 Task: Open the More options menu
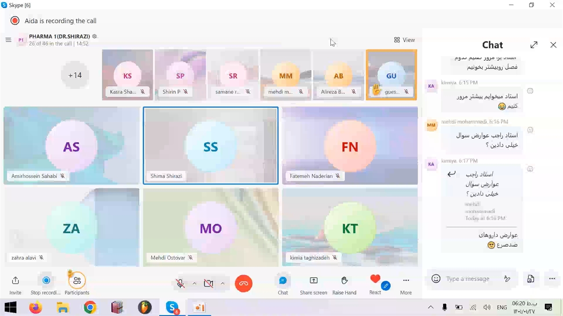[x=406, y=281]
